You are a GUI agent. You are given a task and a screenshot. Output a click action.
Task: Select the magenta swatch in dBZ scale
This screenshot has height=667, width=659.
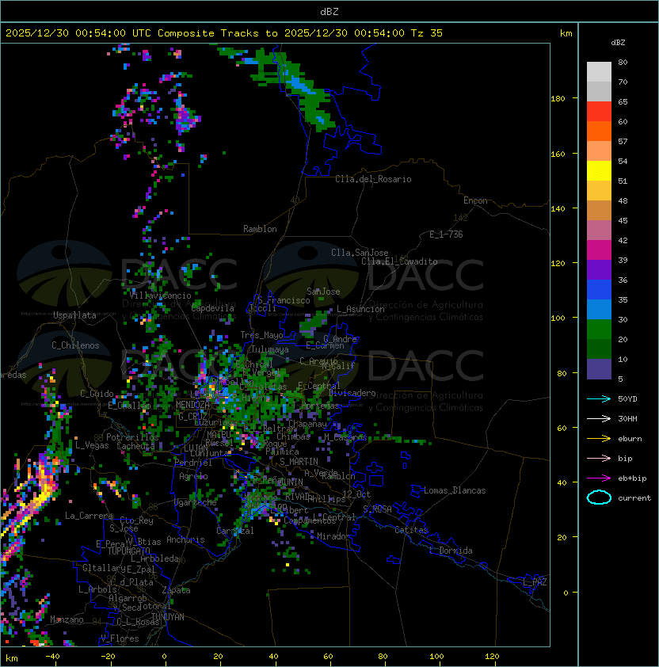599,250
